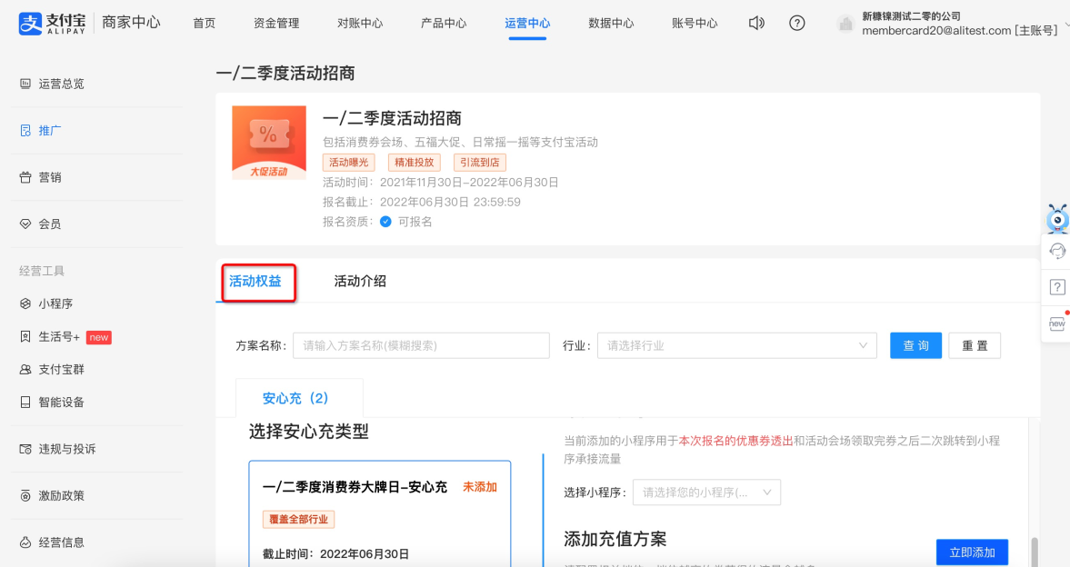Image resolution: width=1070 pixels, height=567 pixels.
Task: Click the 立即添加 button
Action: tap(972, 552)
